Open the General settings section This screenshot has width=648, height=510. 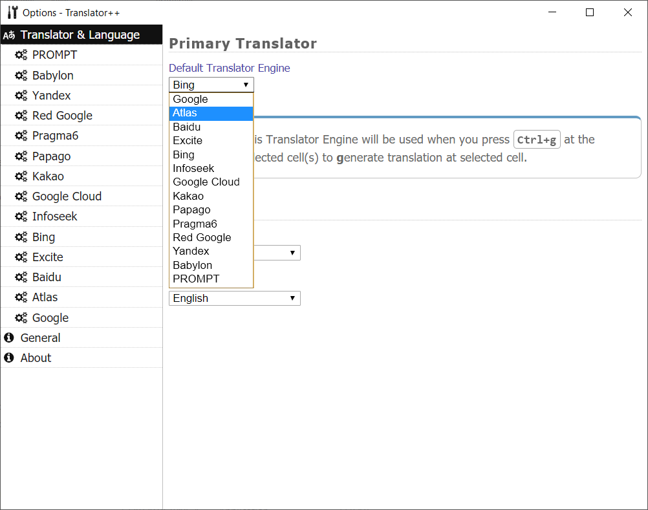[x=81, y=338]
